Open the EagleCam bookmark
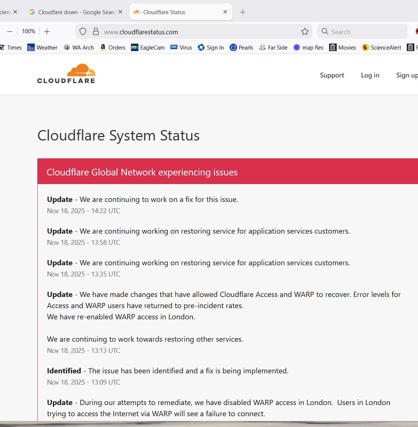The image size is (418, 427). pos(148,47)
